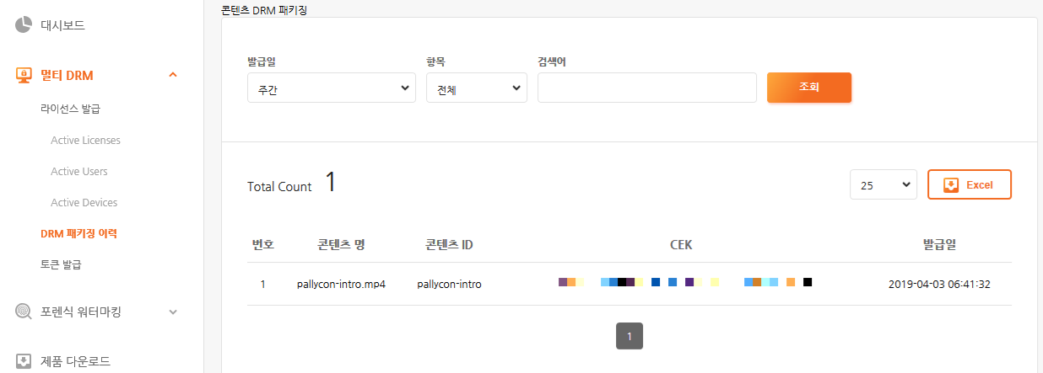
Task: Click page 1 pagination button
Action: 630,335
